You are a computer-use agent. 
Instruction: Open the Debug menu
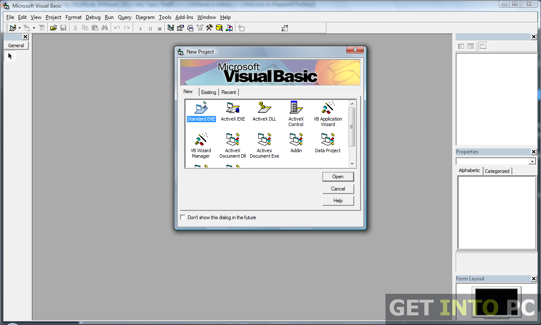(x=93, y=17)
